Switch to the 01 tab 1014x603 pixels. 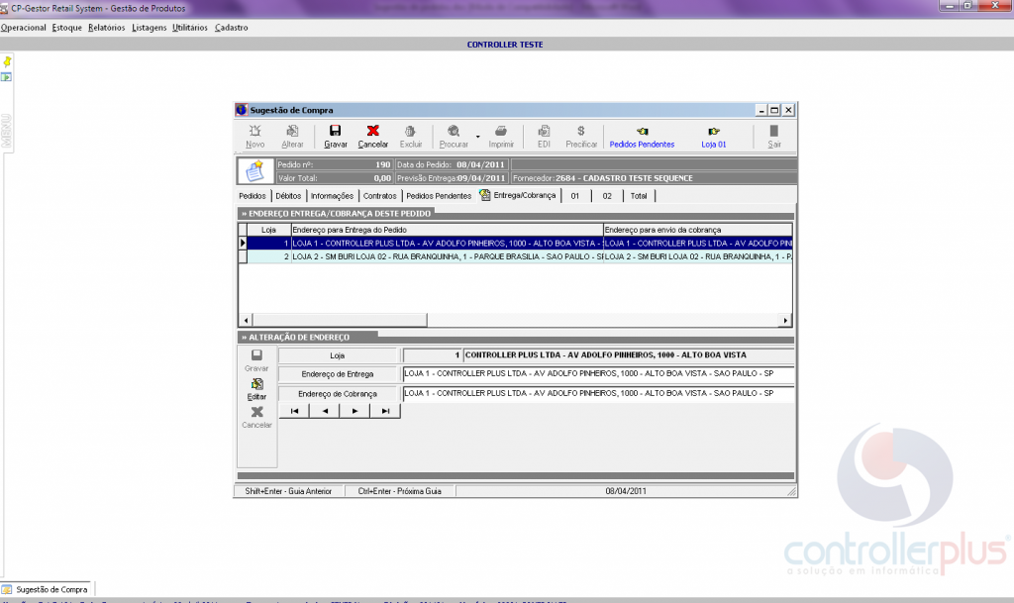tap(575, 196)
